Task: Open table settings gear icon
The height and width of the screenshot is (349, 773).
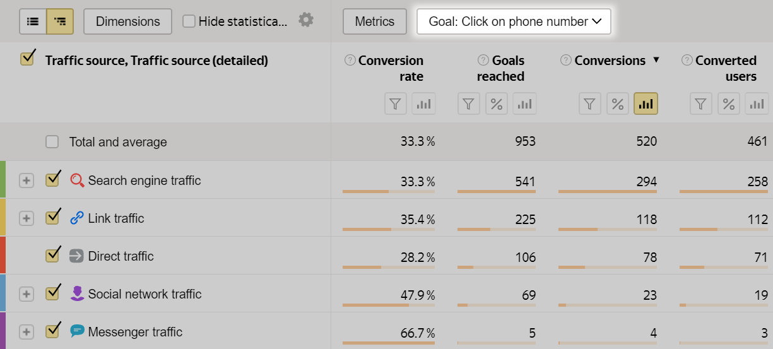Action: pyautogui.click(x=306, y=20)
